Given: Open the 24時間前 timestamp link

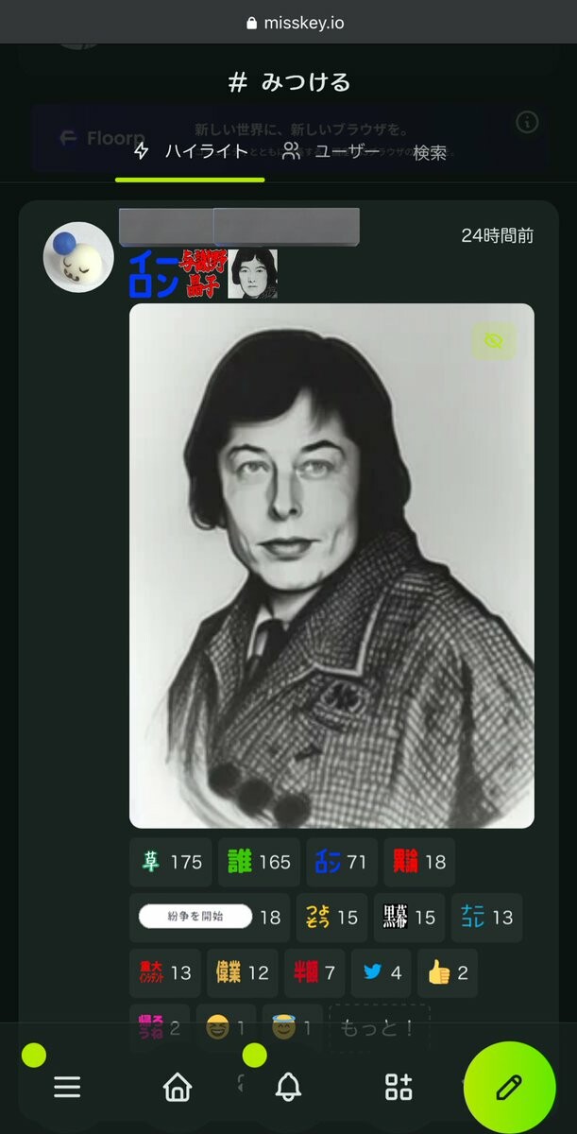Looking at the screenshot, I should coord(497,235).
